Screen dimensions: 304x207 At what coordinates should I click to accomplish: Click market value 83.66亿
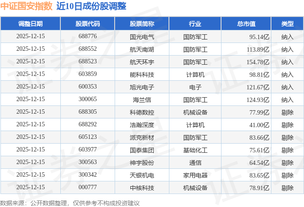[259, 138]
